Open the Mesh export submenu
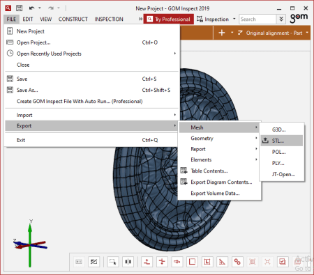This screenshot has width=314, height=275. coord(219,127)
